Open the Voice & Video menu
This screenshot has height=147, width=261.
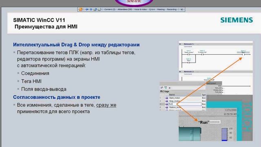(x=140, y=9)
